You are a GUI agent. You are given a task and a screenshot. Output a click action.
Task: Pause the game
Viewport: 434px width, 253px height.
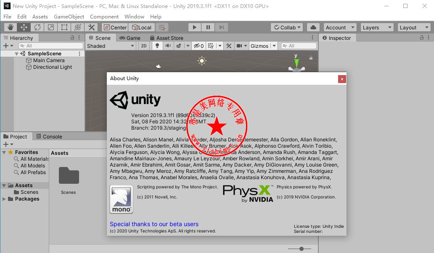(x=208, y=27)
